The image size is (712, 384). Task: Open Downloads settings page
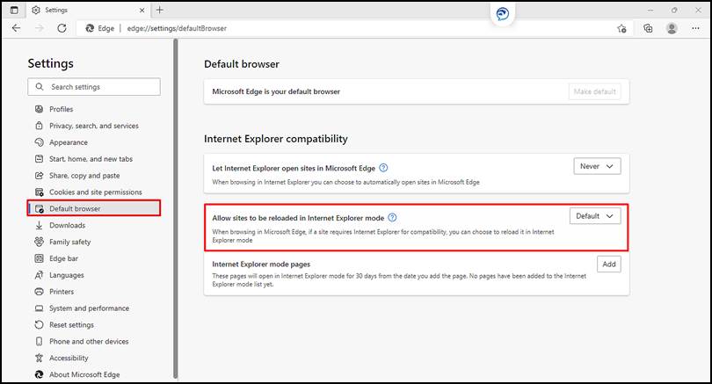pos(67,225)
